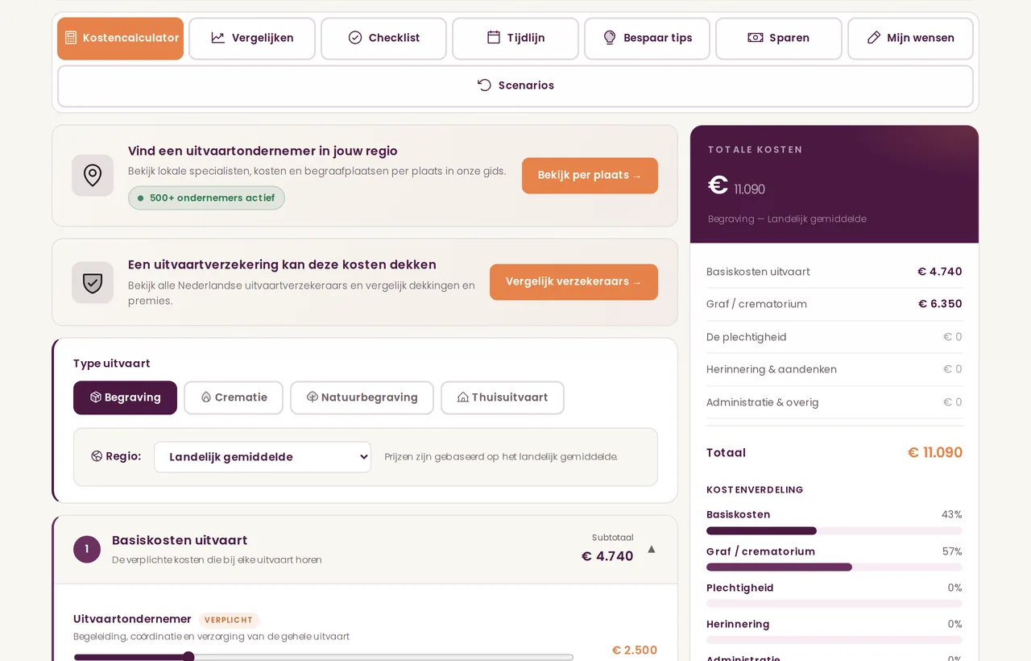The width and height of the screenshot is (1031, 661).
Task: Click the Totaal € 11.090 amount
Action: pyautogui.click(x=935, y=453)
